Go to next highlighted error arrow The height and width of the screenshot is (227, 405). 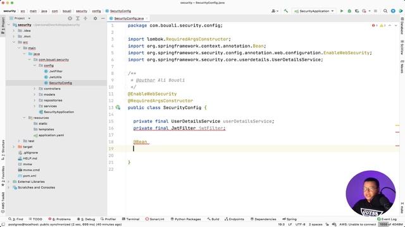point(396,25)
